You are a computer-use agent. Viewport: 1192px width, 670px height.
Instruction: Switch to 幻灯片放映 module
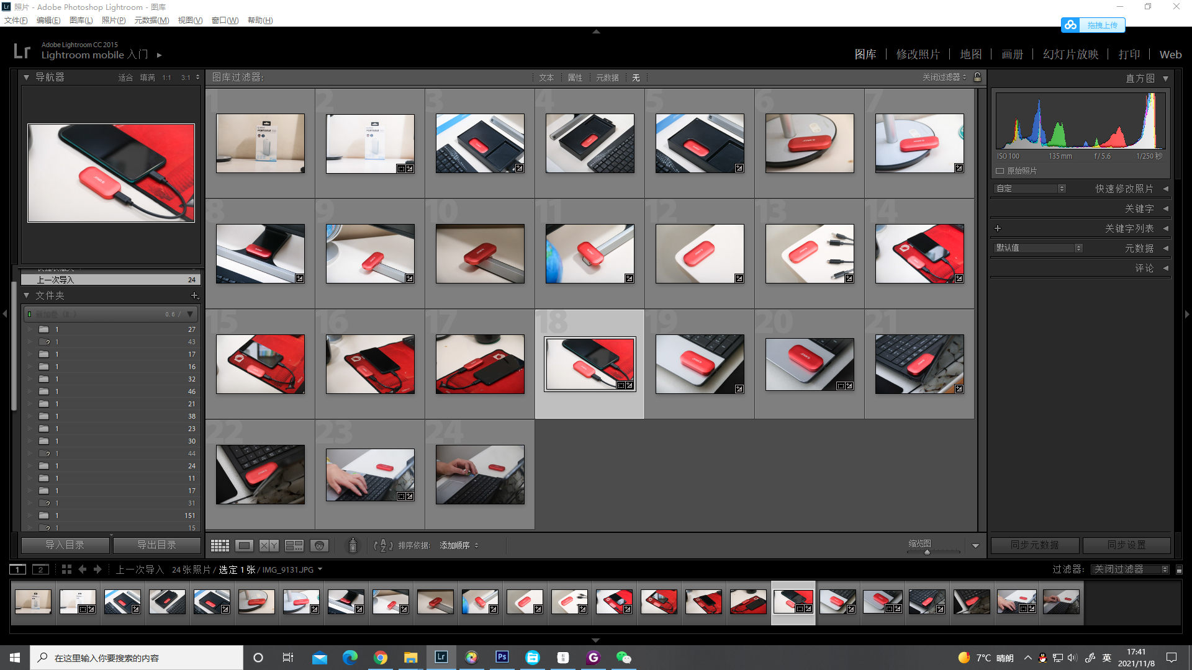point(1071,55)
